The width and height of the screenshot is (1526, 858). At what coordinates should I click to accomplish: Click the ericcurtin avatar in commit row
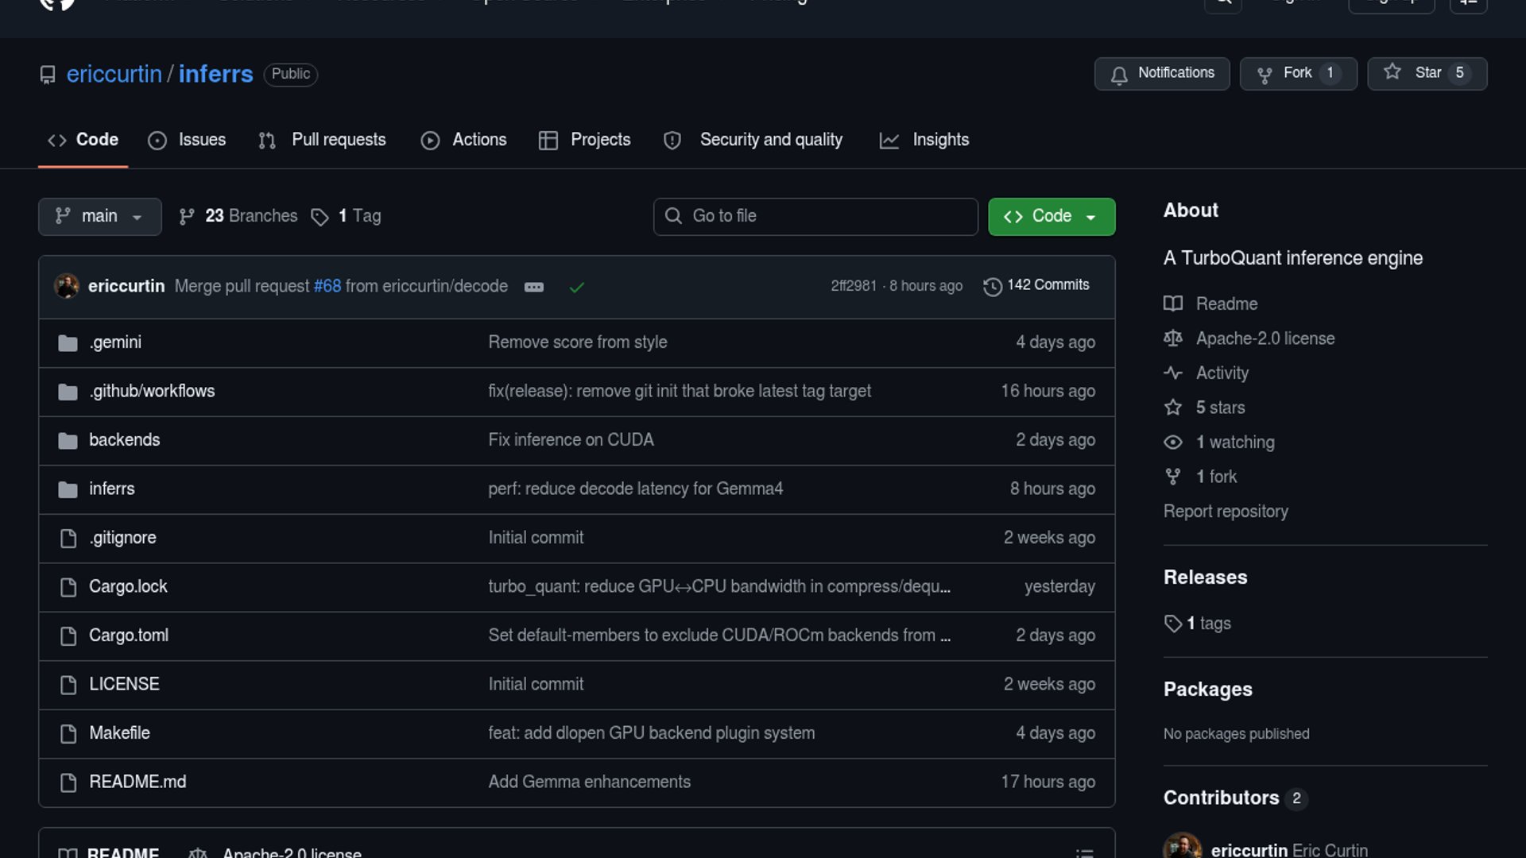coord(67,286)
